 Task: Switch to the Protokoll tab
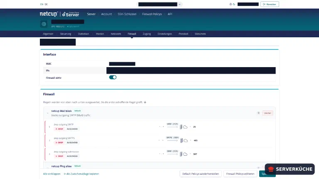[x=183, y=34]
